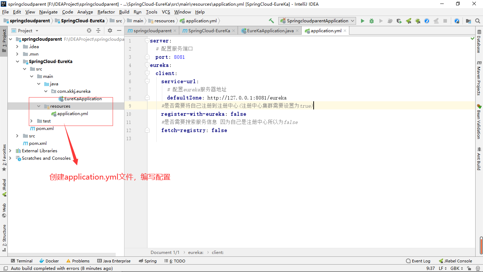The width and height of the screenshot is (483, 272).
Task: Expand the .idea folder
Action: [17, 47]
